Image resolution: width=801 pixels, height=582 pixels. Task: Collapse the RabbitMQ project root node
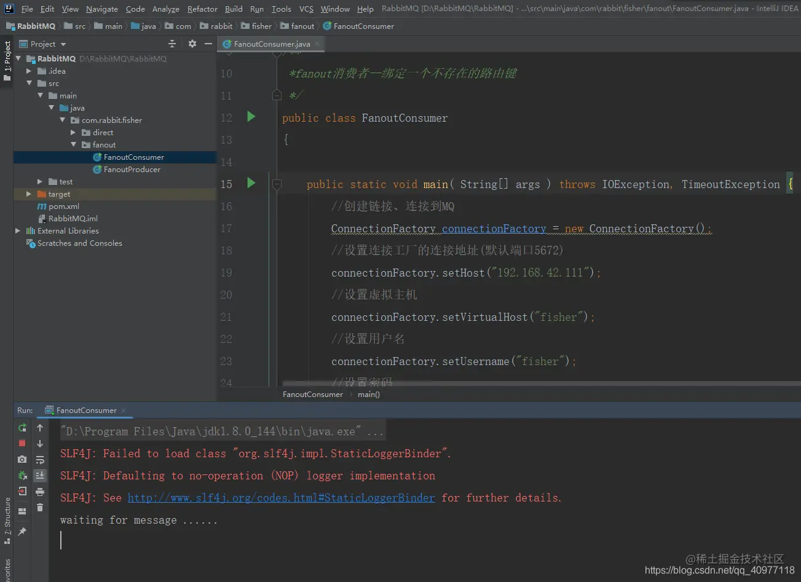pos(18,58)
